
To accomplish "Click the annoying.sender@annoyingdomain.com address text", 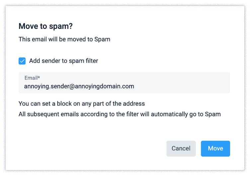I will [79, 86].
